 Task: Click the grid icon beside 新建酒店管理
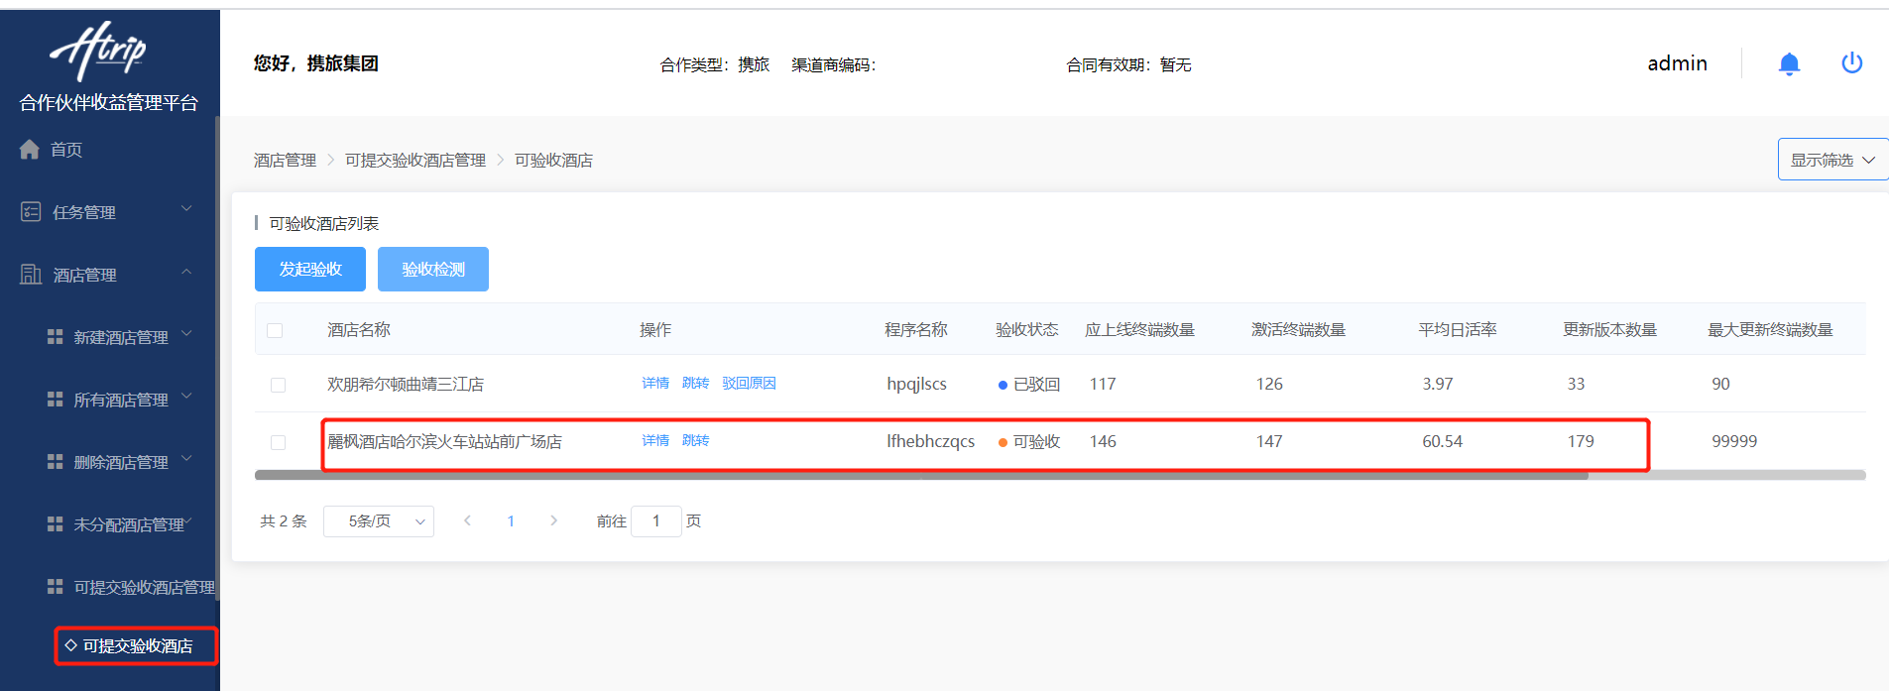click(x=55, y=337)
